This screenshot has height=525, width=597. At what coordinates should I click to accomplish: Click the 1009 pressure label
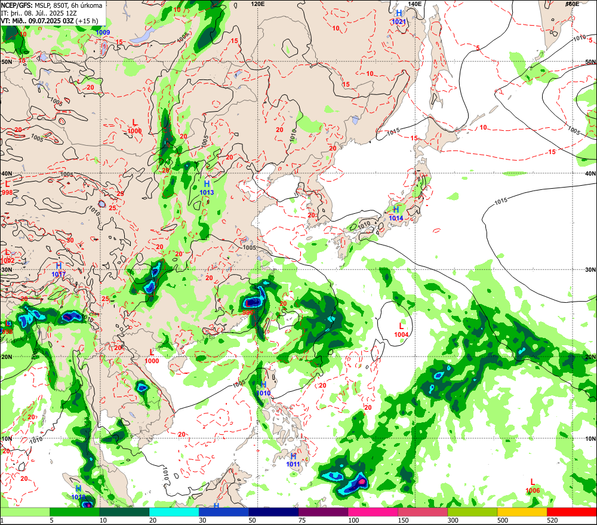point(103,32)
